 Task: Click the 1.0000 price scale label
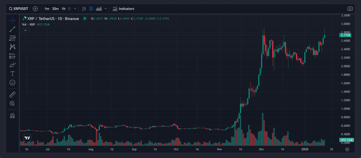(345, 109)
